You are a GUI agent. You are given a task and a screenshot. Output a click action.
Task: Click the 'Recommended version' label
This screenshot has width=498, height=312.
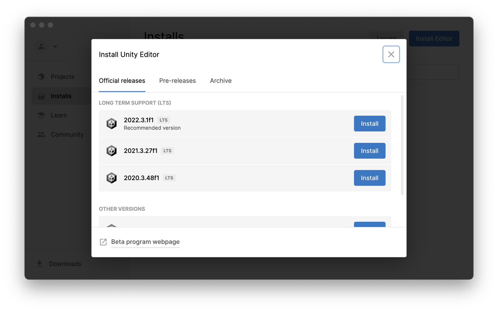coord(152,128)
